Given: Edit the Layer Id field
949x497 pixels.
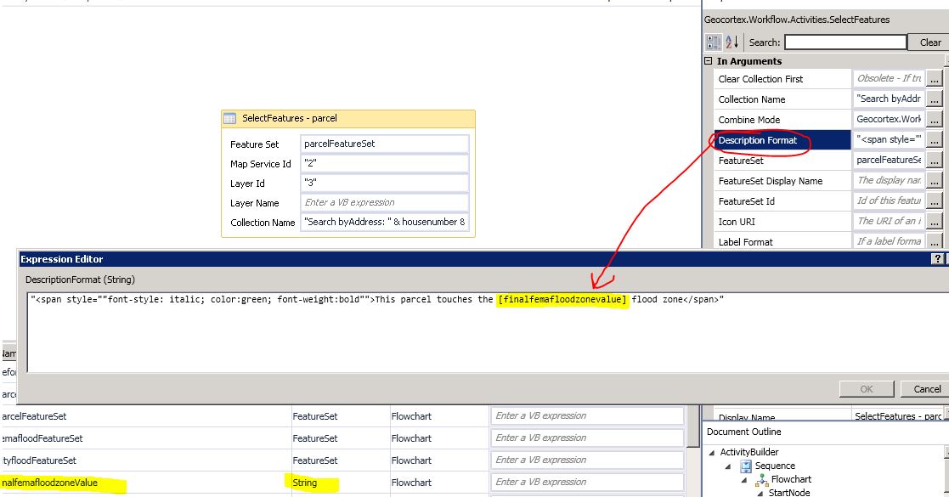Looking at the screenshot, I should pos(384,183).
